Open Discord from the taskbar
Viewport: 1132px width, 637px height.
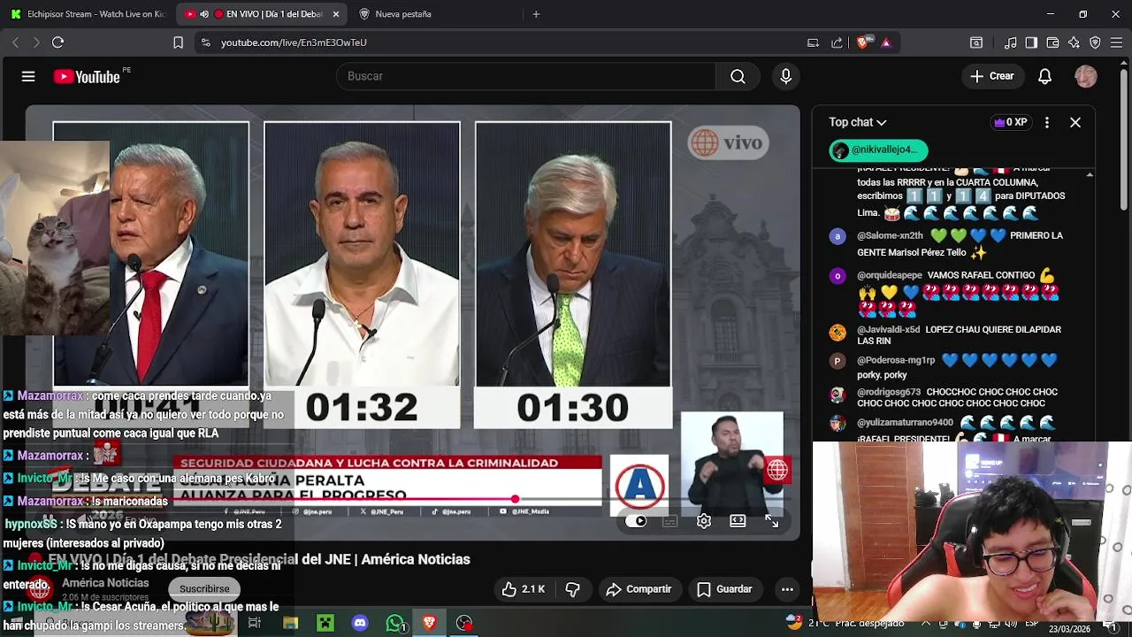(360, 623)
